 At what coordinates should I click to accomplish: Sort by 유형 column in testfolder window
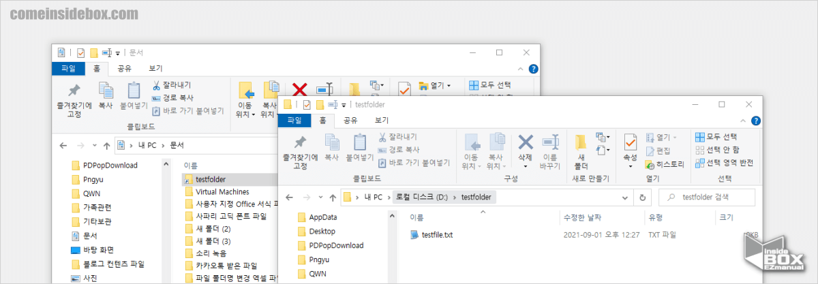pos(656,218)
